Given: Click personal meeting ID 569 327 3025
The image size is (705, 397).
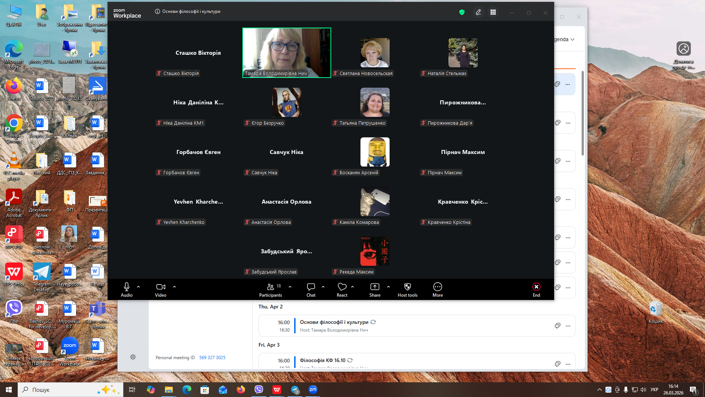Looking at the screenshot, I should [212, 357].
